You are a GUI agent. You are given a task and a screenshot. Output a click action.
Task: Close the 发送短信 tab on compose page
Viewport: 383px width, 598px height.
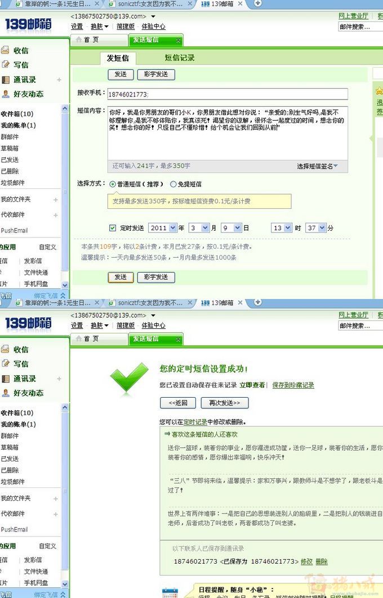tap(178, 40)
